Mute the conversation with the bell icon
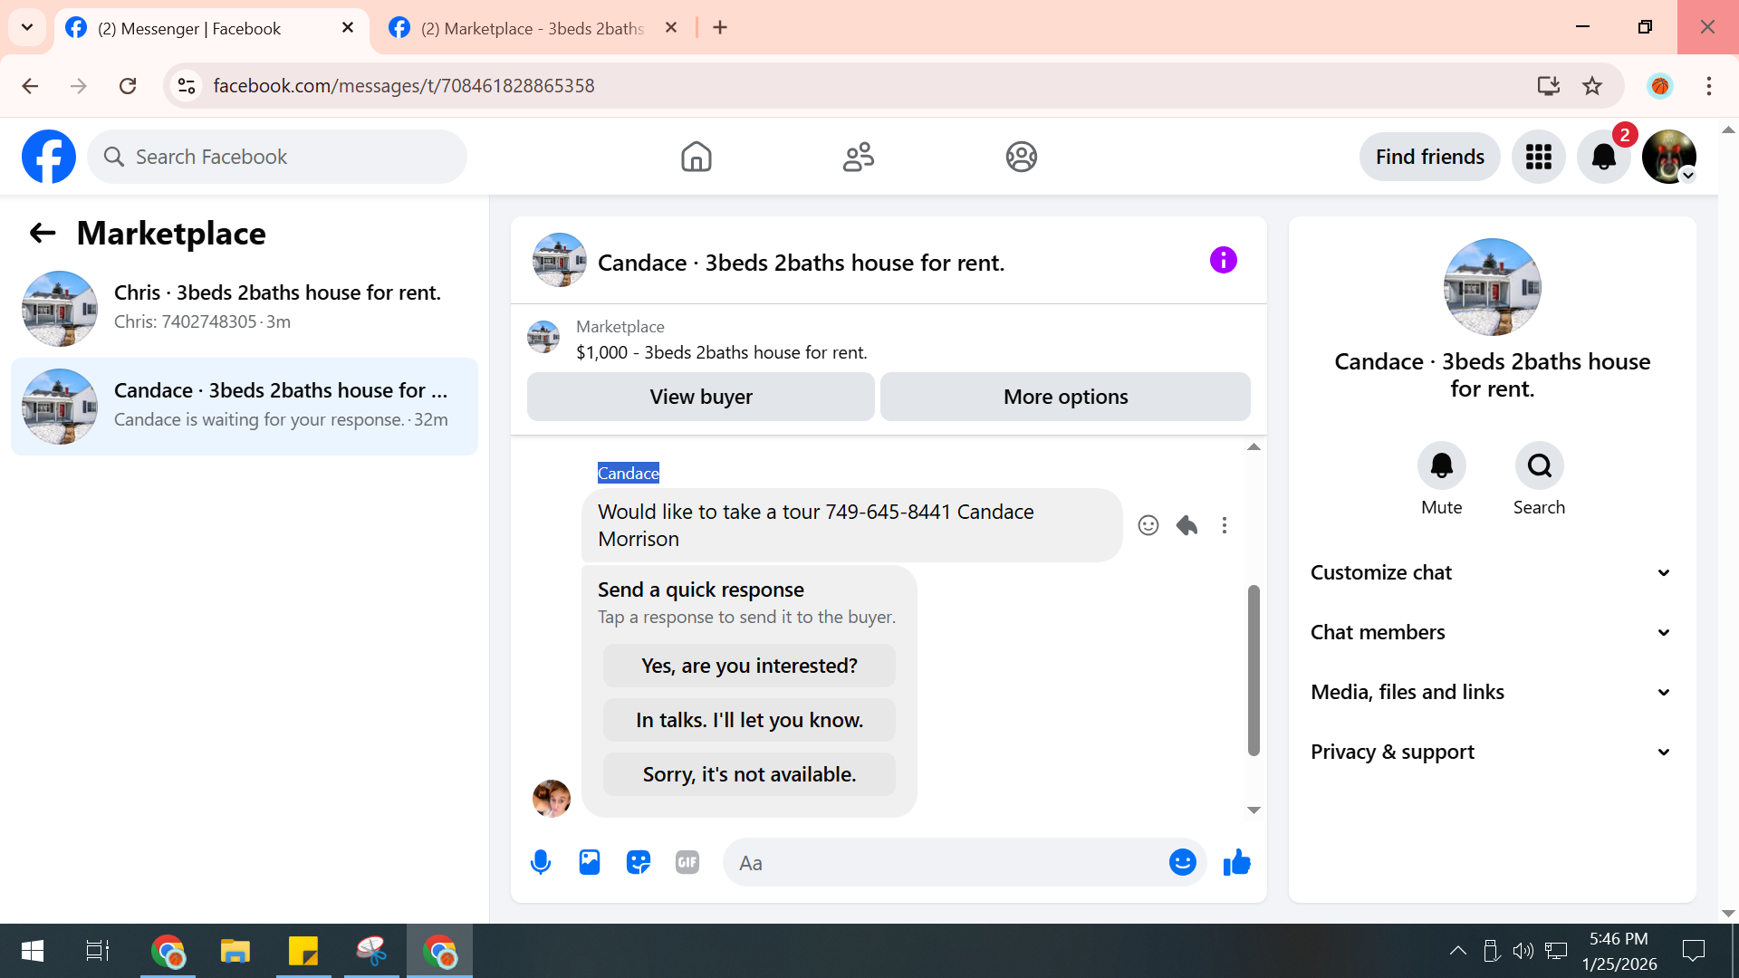Image resolution: width=1739 pixels, height=978 pixels. (x=1441, y=465)
